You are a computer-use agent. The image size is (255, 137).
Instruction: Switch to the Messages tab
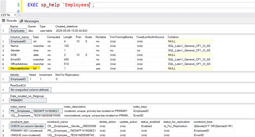click(x=31, y=21)
